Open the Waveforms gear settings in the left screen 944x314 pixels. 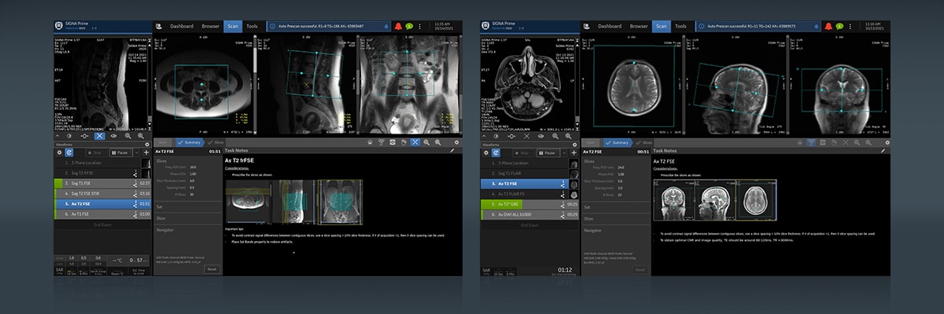pos(147,143)
